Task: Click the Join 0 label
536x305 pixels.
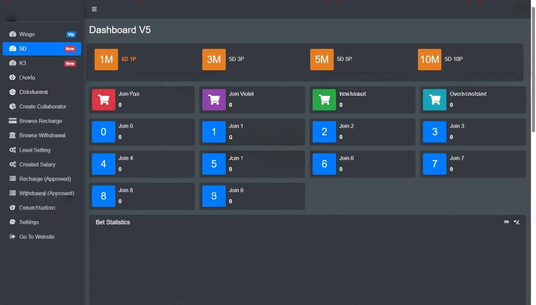Action: pos(126,126)
